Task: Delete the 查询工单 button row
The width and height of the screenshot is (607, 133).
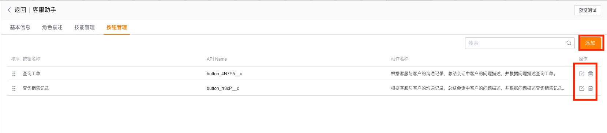Action: point(590,74)
